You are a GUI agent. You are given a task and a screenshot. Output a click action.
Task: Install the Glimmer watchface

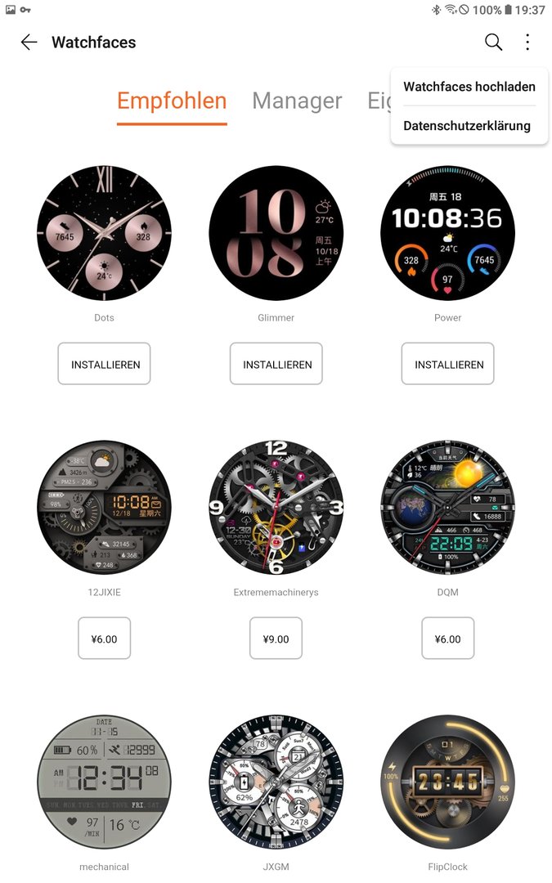(276, 364)
